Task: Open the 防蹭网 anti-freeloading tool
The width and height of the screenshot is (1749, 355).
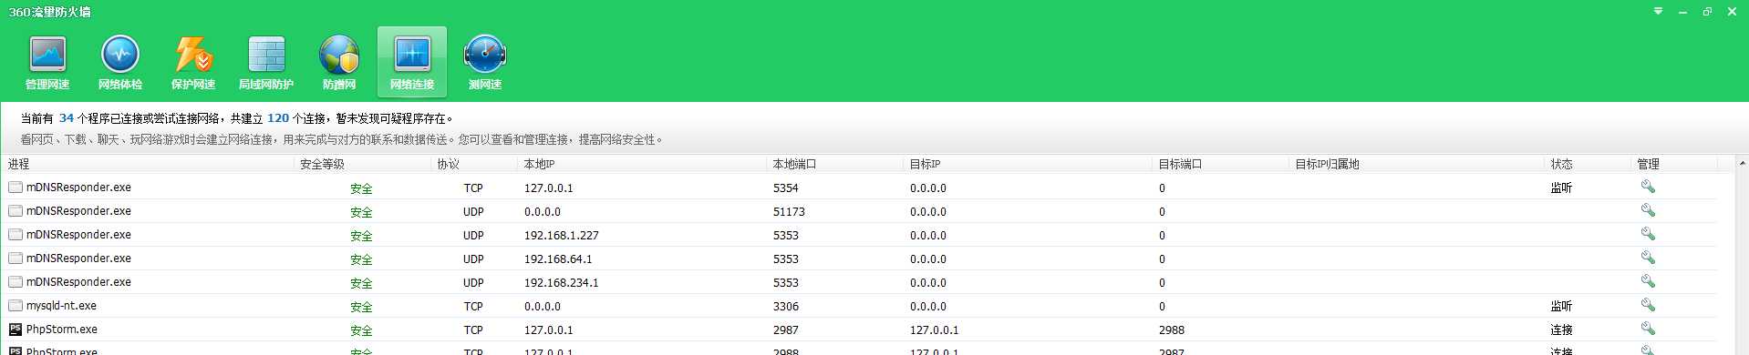Action: click(339, 62)
